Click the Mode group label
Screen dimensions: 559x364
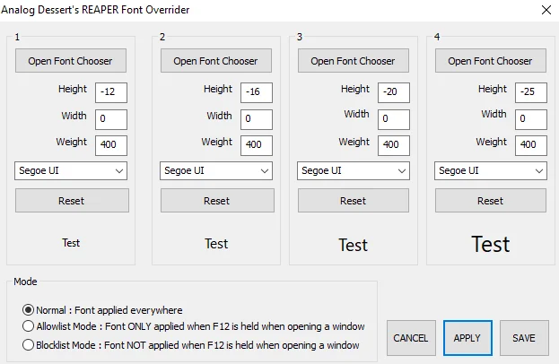[25, 282]
